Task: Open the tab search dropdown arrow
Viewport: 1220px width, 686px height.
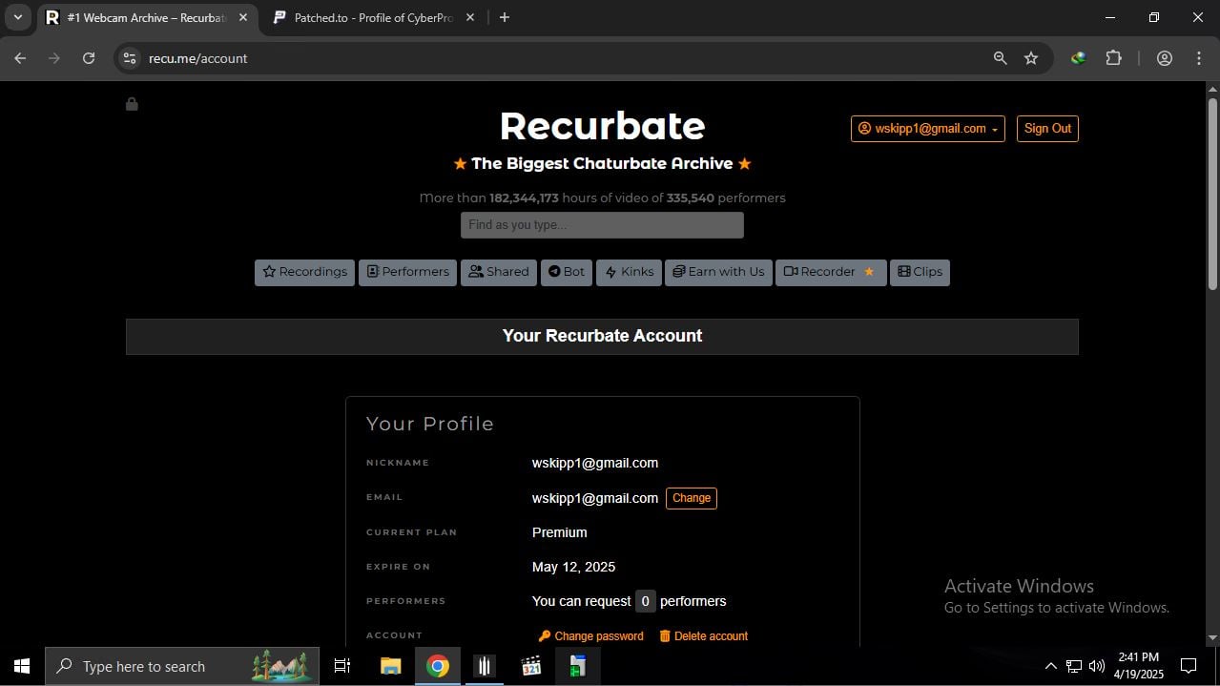Action: pos(17,17)
